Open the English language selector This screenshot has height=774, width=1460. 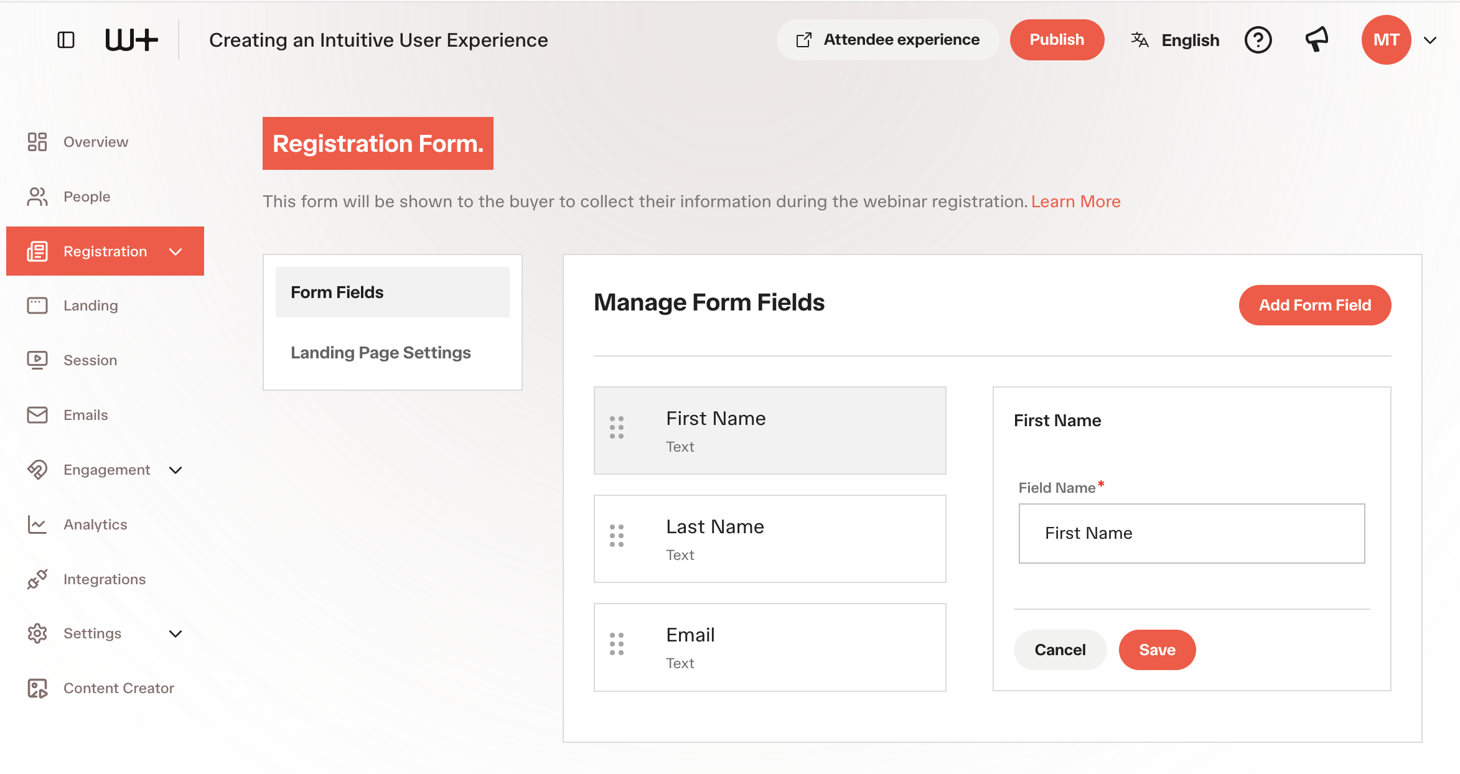[x=1175, y=40]
